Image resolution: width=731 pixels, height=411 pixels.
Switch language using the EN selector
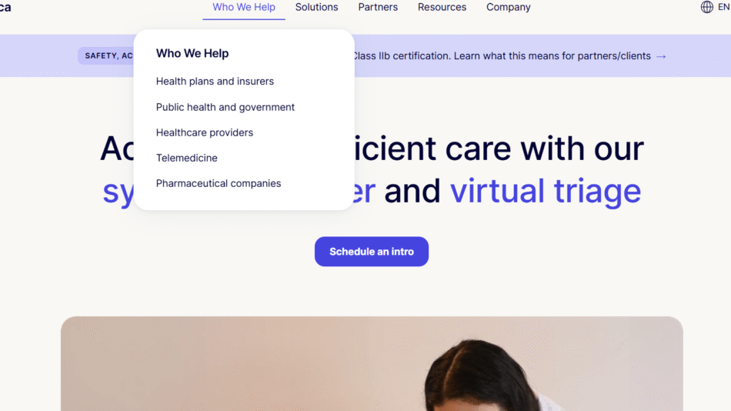coord(723,7)
